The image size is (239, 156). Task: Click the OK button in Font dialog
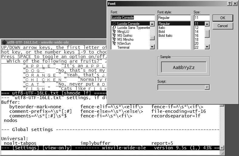[x=223, y=18]
